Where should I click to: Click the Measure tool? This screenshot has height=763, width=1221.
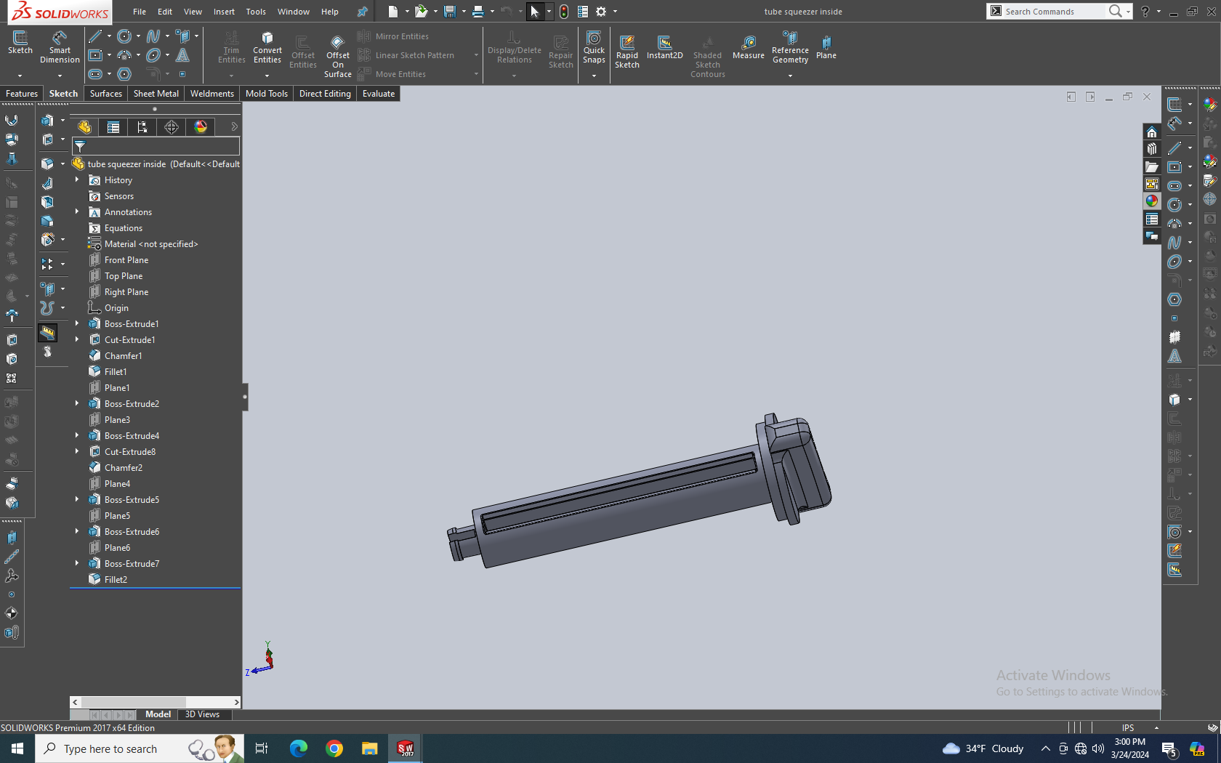tap(748, 47)
